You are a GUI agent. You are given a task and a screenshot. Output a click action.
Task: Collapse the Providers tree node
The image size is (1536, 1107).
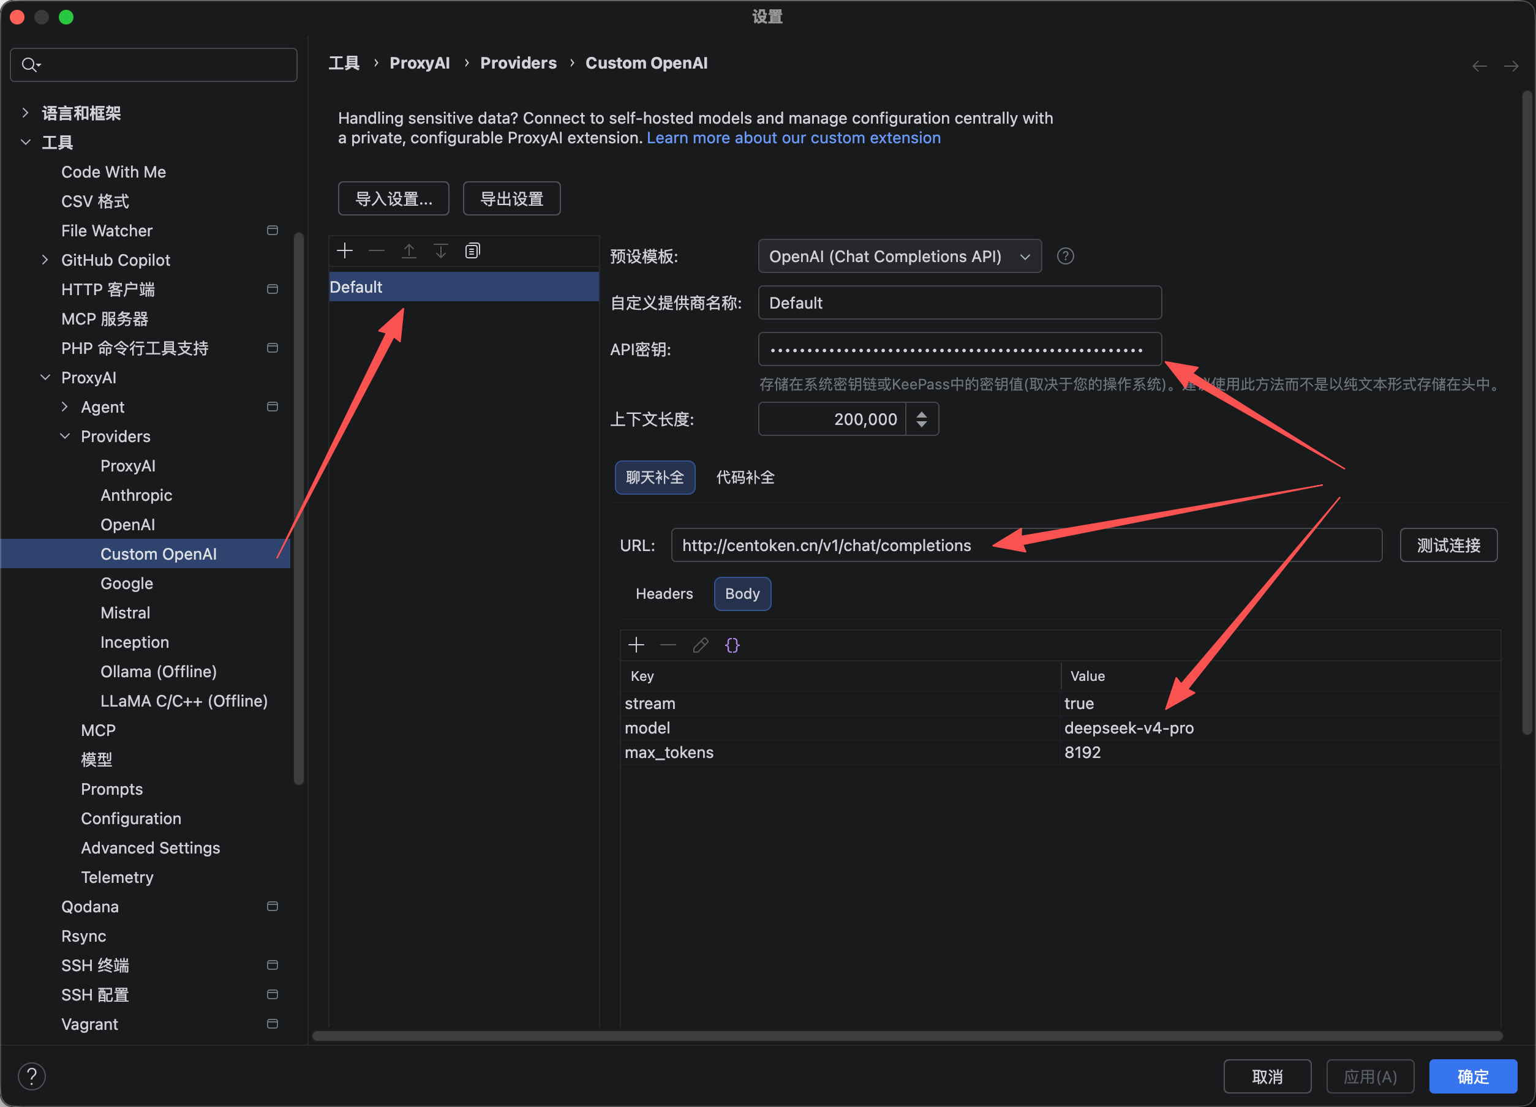pos(64,436)
